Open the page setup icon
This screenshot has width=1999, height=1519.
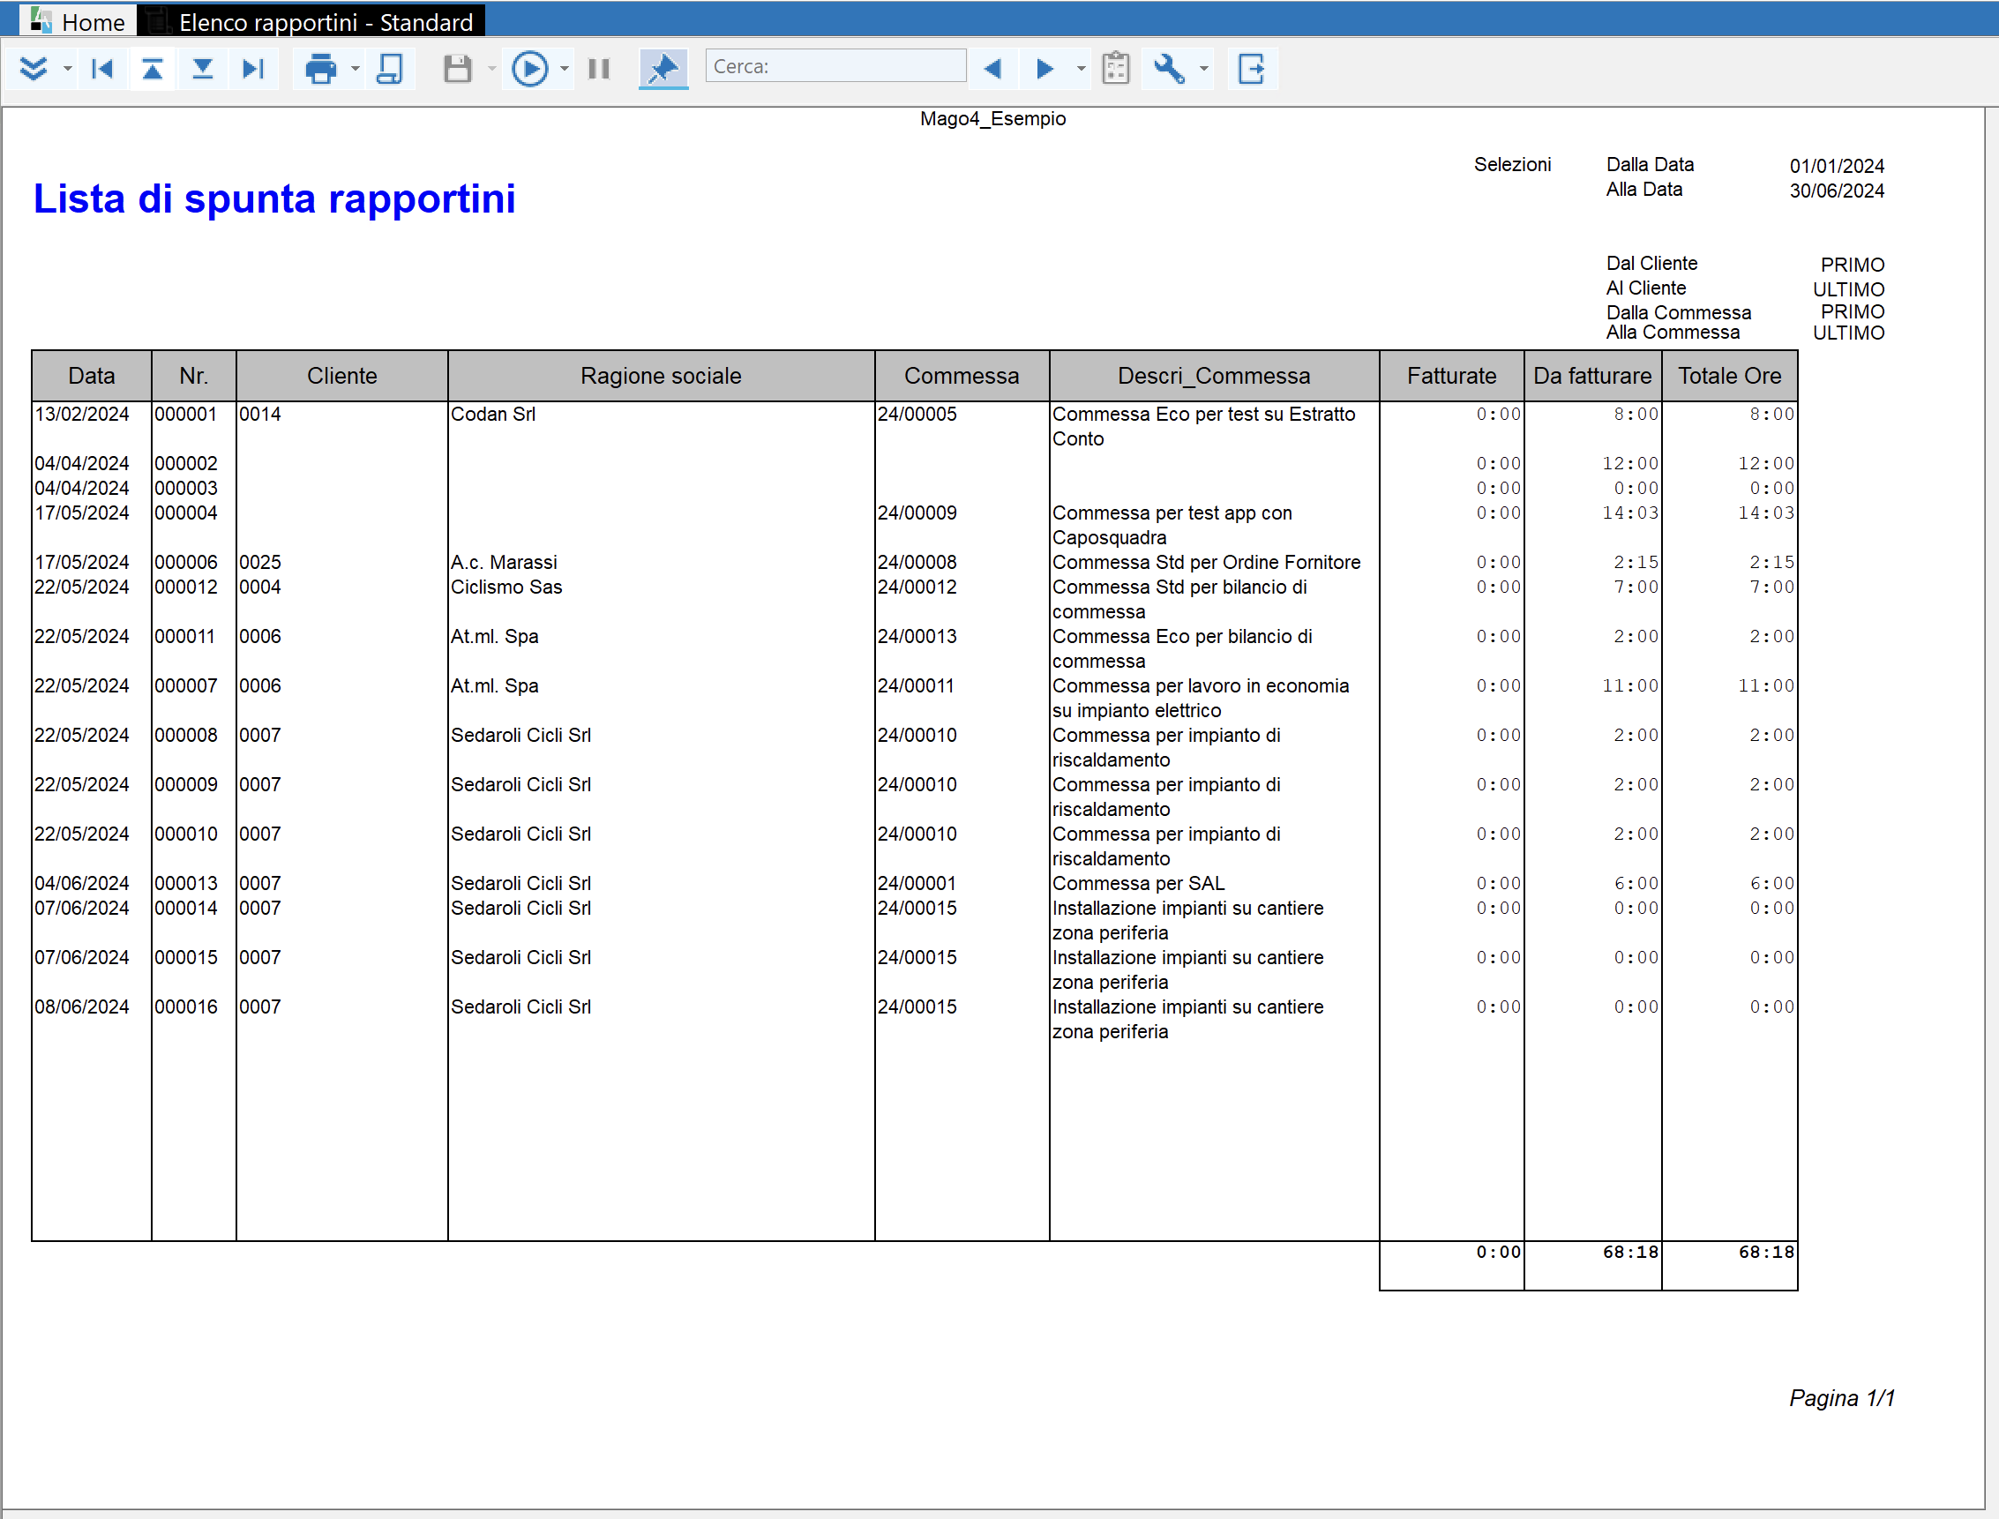click(390, 69)
